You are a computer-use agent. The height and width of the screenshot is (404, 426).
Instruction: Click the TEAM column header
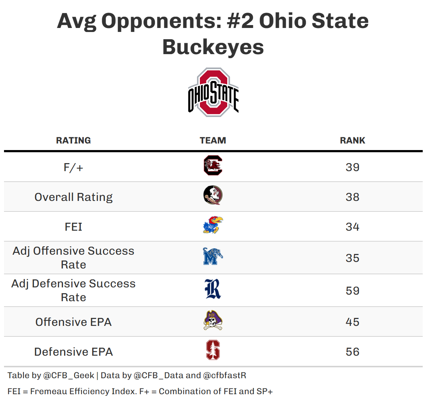click(x=213, y=141)
